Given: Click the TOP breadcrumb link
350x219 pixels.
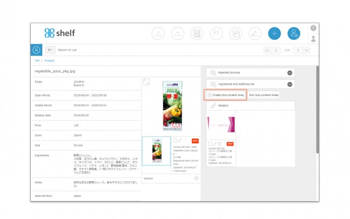Looking at the screenshot, I should [37, 60].
